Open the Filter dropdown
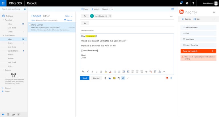Image resolution: width=219 pixels, height=117 pixels. (69, 16)
